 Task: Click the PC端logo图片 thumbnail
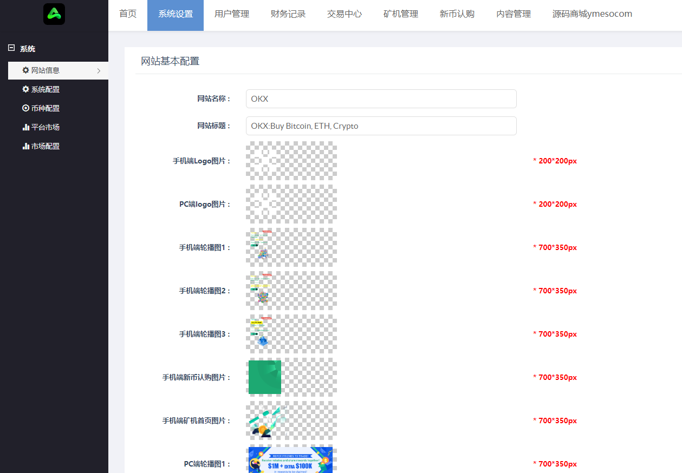[291, 204]
